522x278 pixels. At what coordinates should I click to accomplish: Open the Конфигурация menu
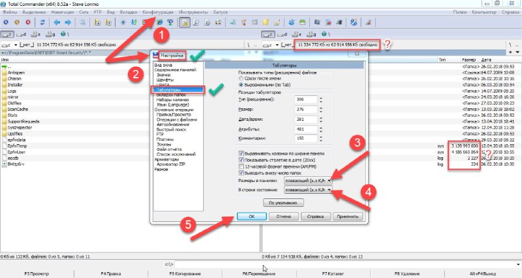click(x=158, y=12)
